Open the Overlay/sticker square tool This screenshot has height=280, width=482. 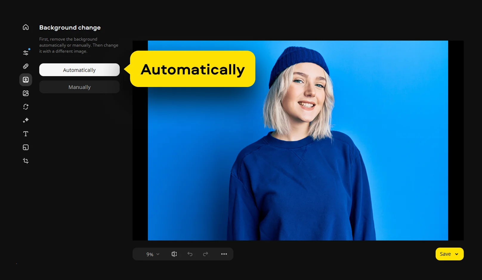tap(26, 147)
